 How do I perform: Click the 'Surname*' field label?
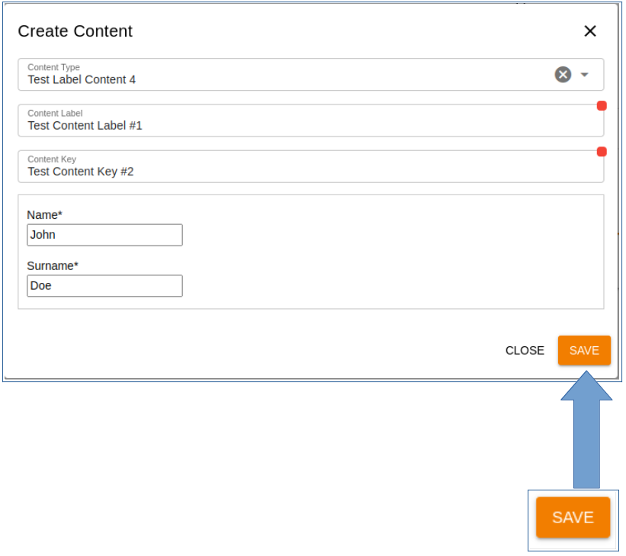53,266
